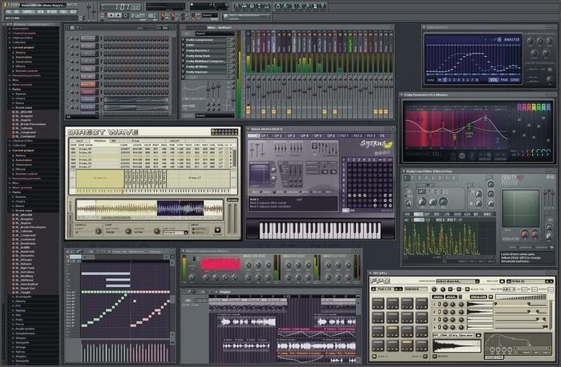Image resolution: width=561 pixels, height=367 pixels.
Task: Open the TOOLS menu
Action: click(x=63, y=12)
